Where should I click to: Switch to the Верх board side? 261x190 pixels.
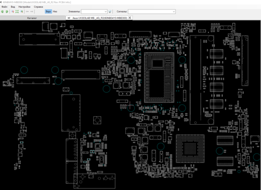click(49, 11)
